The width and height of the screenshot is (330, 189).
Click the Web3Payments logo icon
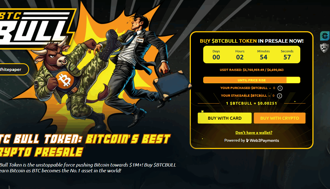click(248, 141)
